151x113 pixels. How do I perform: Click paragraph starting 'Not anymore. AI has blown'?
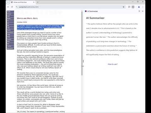coord(40,87)
